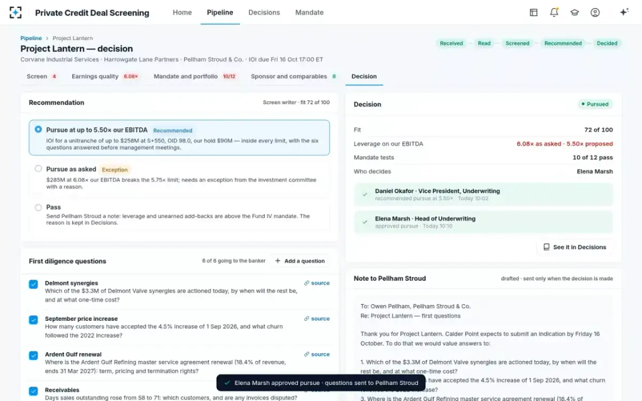Toggle the Ardent Gulf renewal checkbox
642x401 pixels.
(33, 356)
